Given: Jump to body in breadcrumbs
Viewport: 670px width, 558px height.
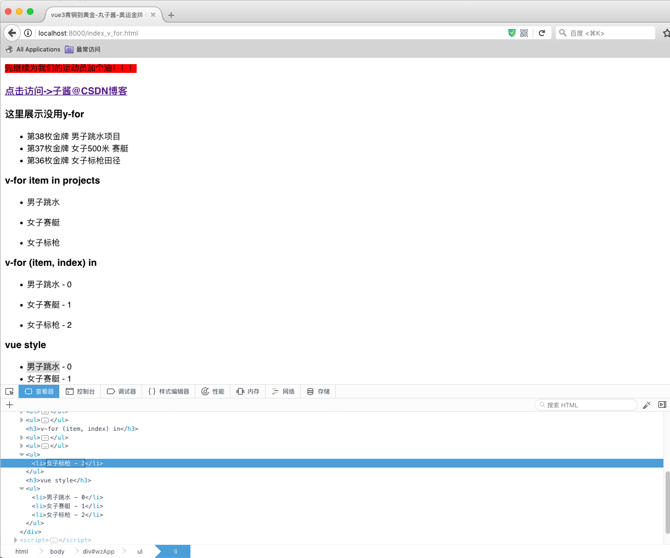Looking at the screenshot, I should (57, 551).
